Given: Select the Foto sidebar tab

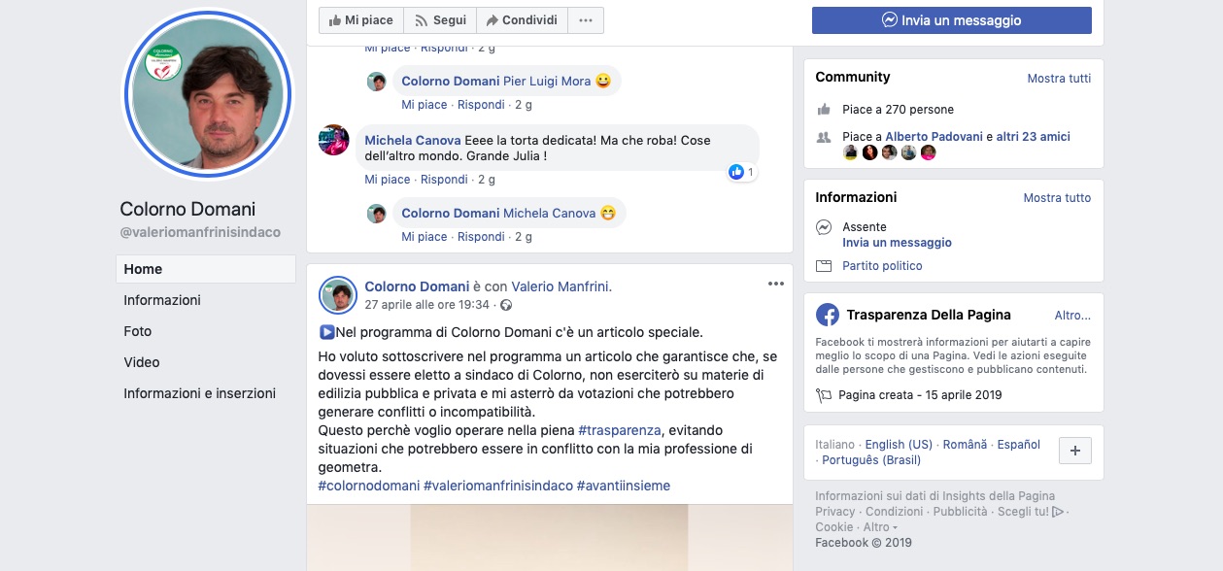Looking at the screenshot, I should pos(138,331).
